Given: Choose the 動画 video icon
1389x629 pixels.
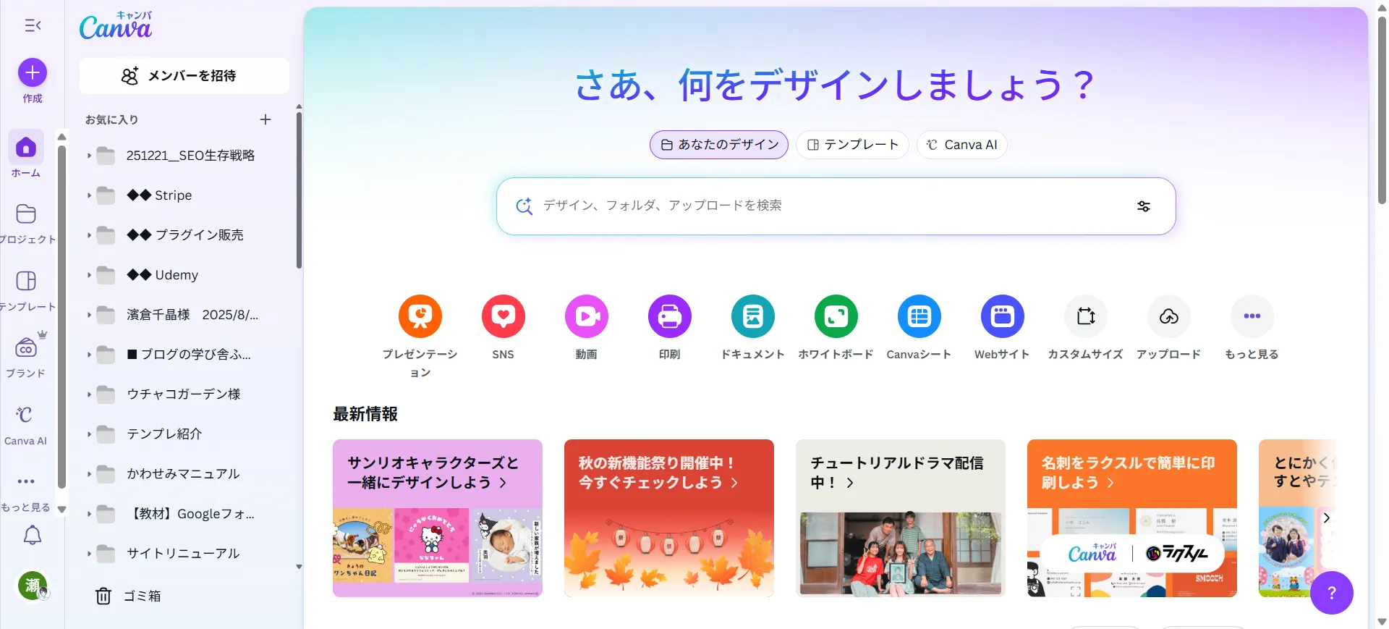Looking at the screenshot, I should [587, 316].
